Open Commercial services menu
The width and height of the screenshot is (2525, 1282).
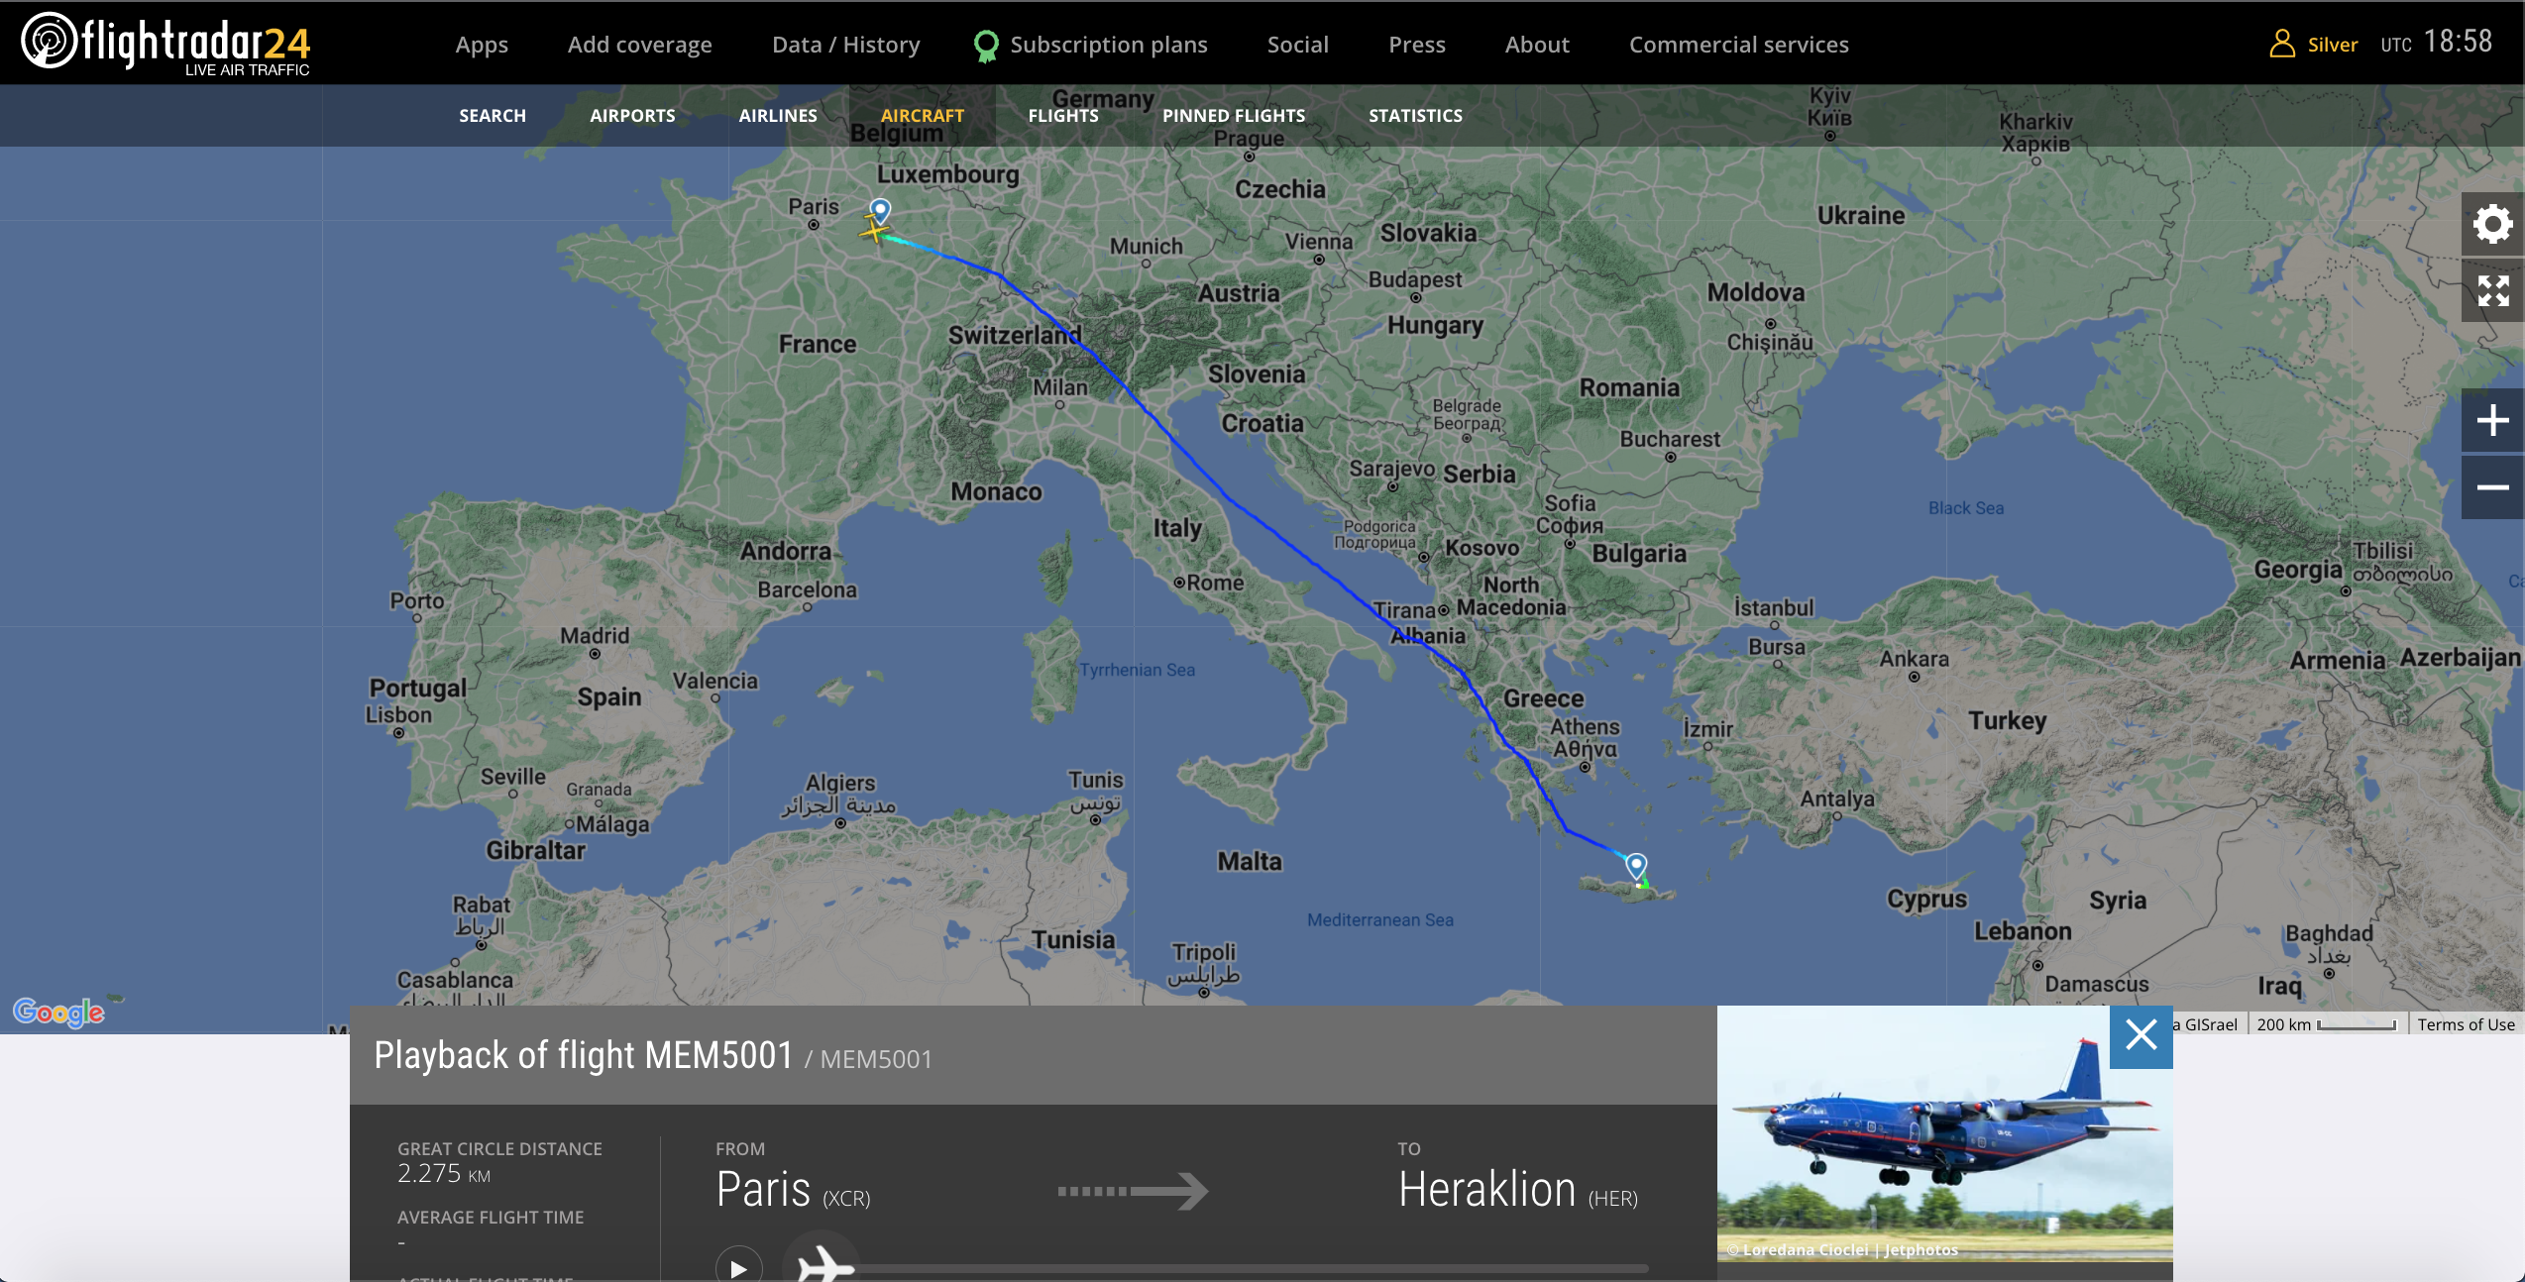[1738, 45]
